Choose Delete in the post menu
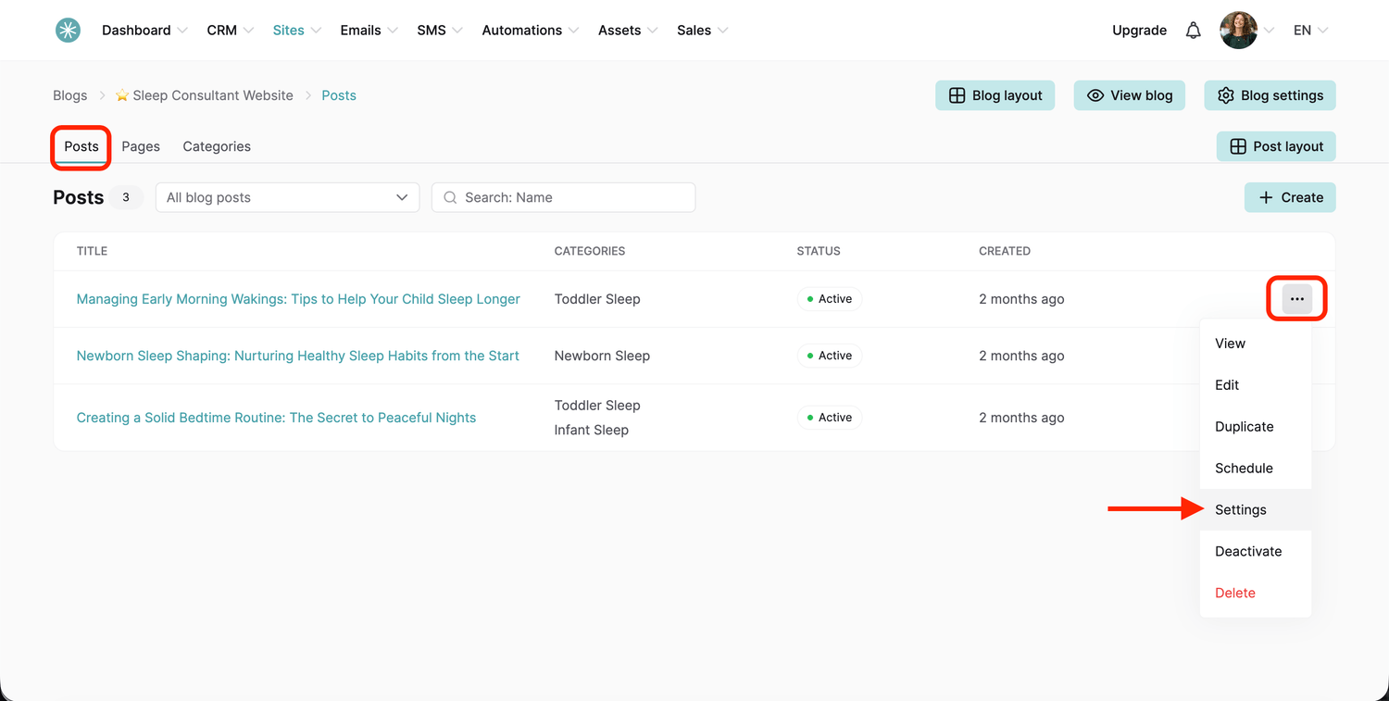 1256,594
